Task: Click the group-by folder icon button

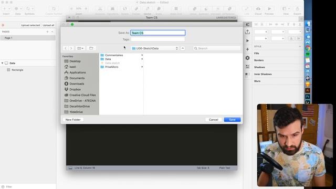Action: click(x=91, y=48)
